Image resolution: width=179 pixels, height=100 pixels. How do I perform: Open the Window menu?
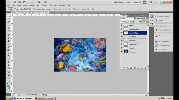(62, 6)
